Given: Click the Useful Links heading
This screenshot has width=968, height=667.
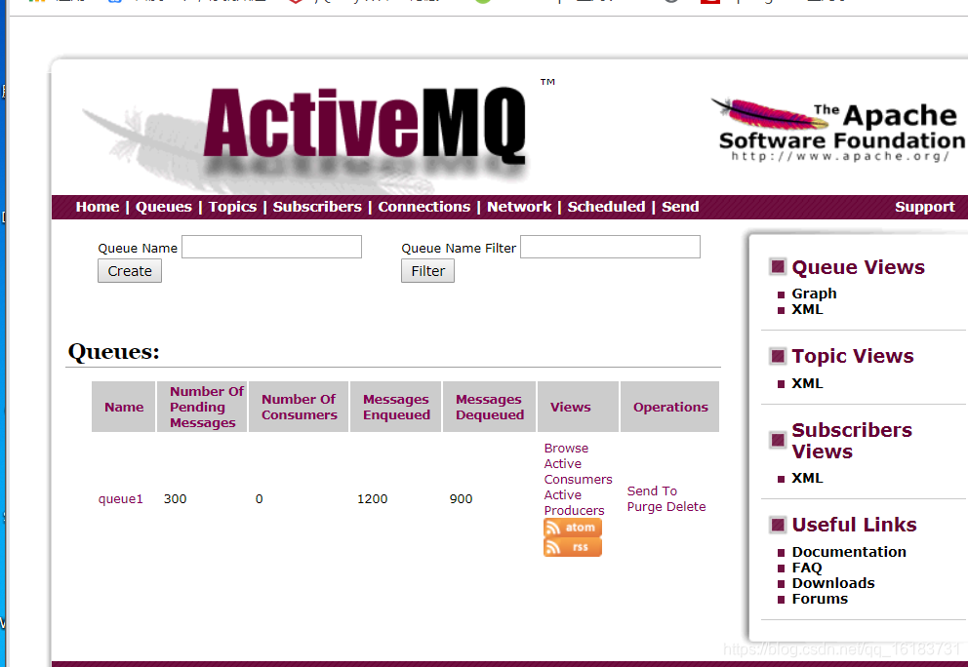Looking at the screenshot, I should (855, 525).
